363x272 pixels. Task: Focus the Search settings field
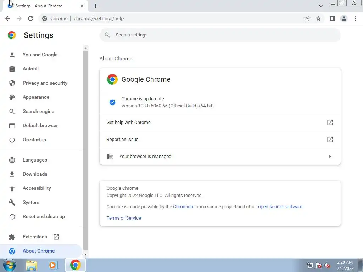pos(220,35)
